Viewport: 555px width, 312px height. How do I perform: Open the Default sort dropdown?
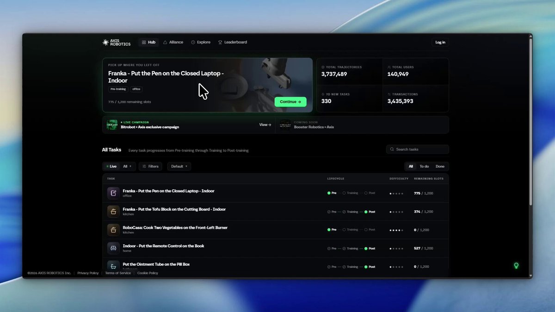tap(179, 166)
